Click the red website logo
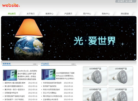 pyautogui.click(x=11, y=5)
